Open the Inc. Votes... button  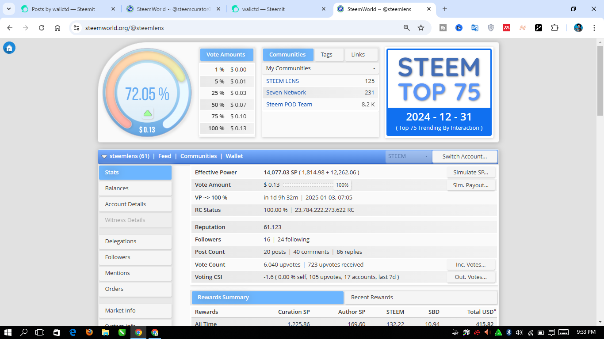pos(471,265)
